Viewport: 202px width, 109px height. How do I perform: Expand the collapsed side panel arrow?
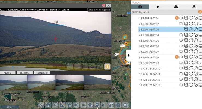(129, 55)
